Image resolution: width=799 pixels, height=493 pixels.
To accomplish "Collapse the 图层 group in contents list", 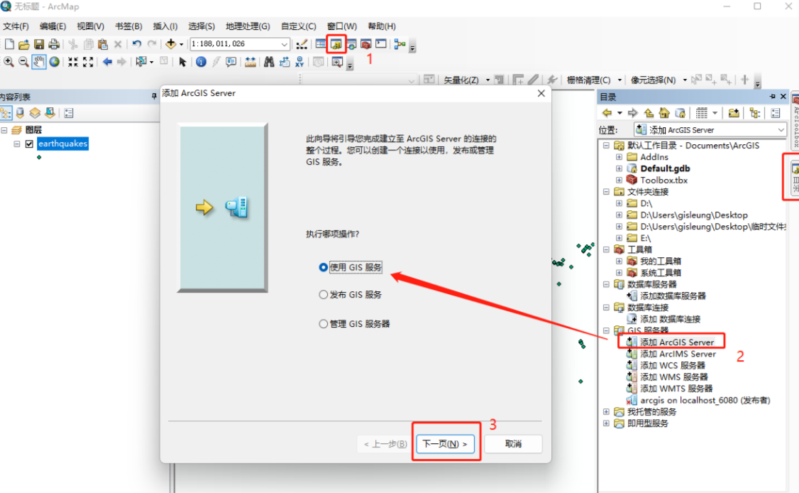I will tap(4, 130).
